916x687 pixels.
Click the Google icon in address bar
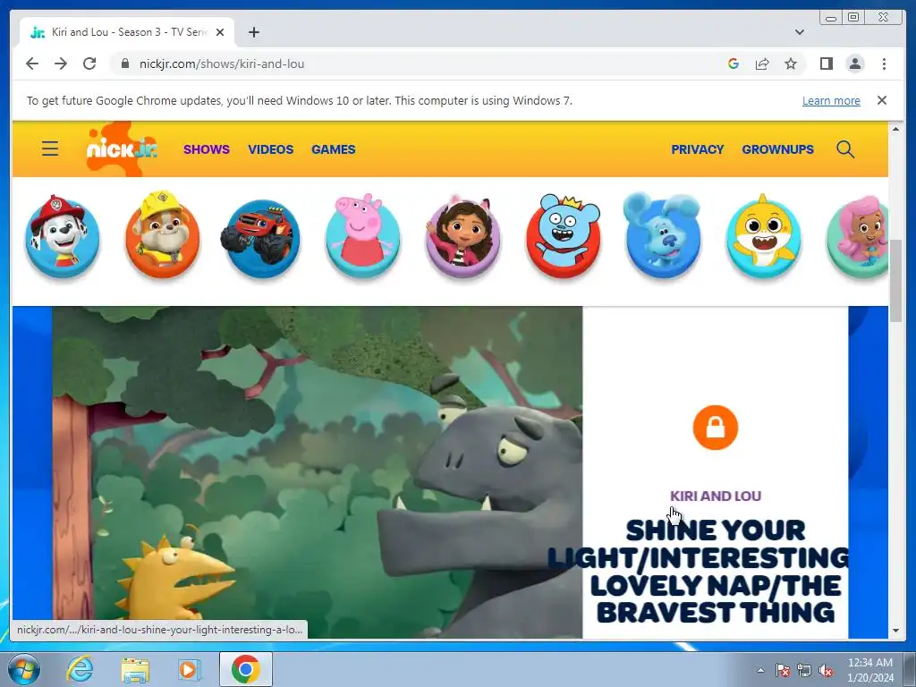[x=734, y=64]
